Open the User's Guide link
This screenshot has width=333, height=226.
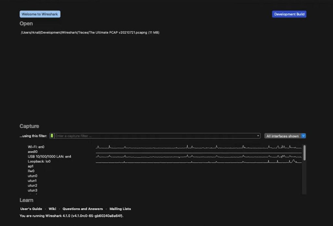(x=31, y=209)
